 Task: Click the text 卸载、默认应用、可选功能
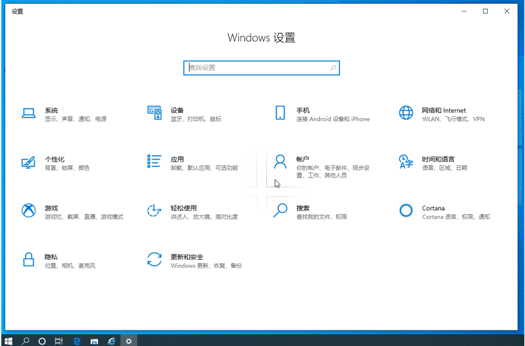pos(204,168)
